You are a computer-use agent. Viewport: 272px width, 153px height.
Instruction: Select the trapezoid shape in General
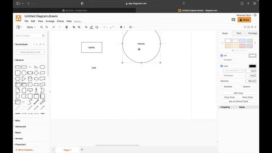point(36,85)
